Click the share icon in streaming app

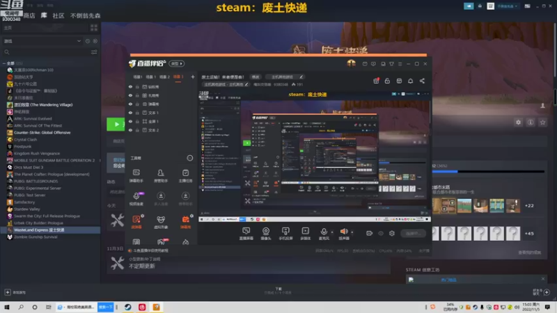coord(422,81)
